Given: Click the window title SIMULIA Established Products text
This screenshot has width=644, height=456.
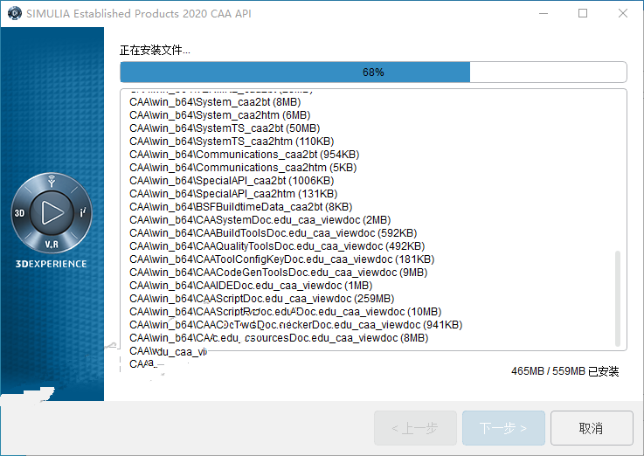Looking at the screenshot, I should click(139, 14).
